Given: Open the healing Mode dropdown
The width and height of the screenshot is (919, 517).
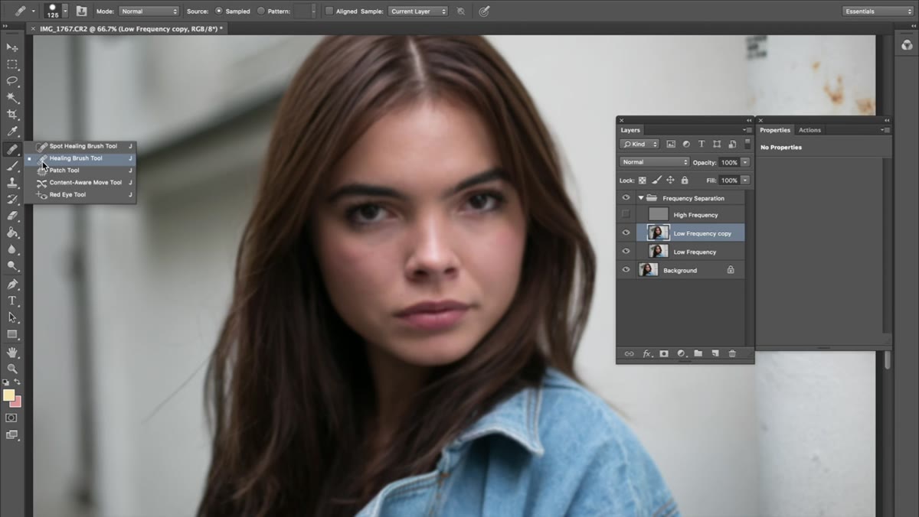Looking at the screenshot, I should click(149, 11).
